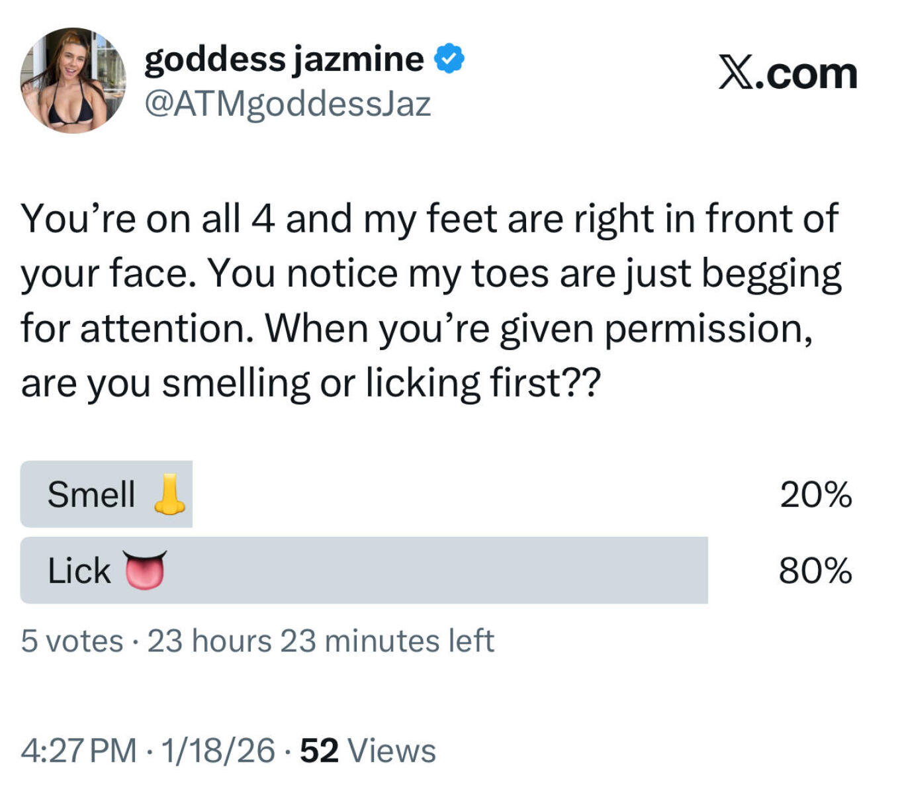Click the nose emoji in the poll
Viewport: 900px width, 789px height.
tap(169, 494)
